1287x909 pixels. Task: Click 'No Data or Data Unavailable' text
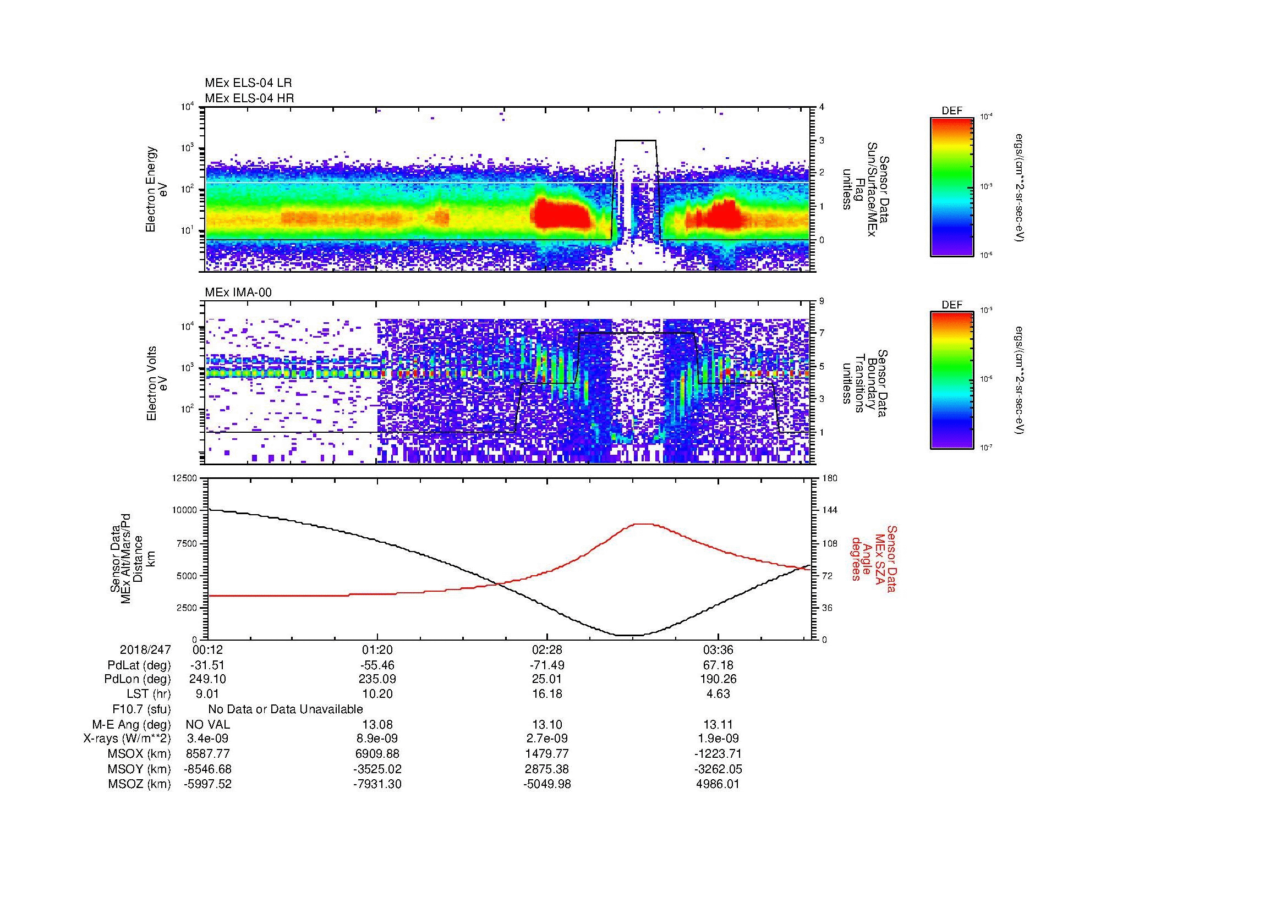click(286, 709)
